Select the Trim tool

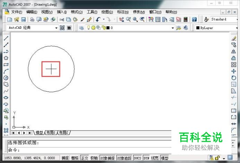click(x=234, y=98)
